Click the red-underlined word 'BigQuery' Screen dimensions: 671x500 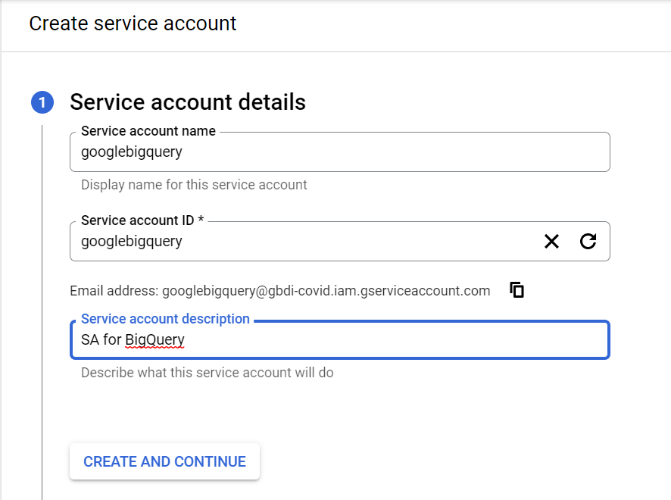click(154, 340)
